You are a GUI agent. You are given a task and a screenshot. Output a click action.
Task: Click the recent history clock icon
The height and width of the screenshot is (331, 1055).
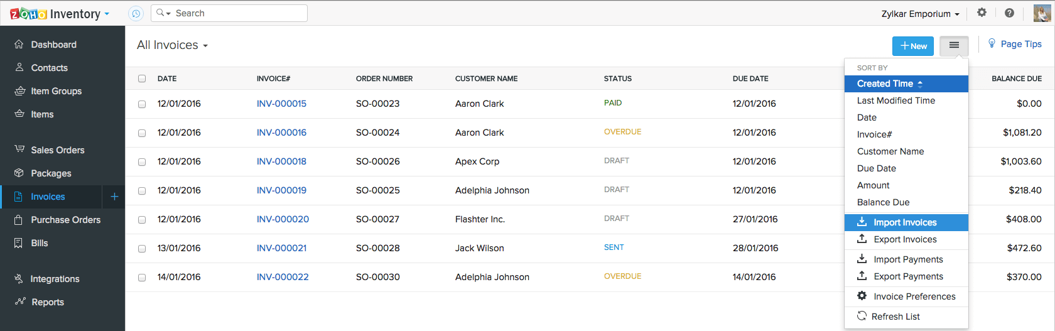click(x=136, y=13)
